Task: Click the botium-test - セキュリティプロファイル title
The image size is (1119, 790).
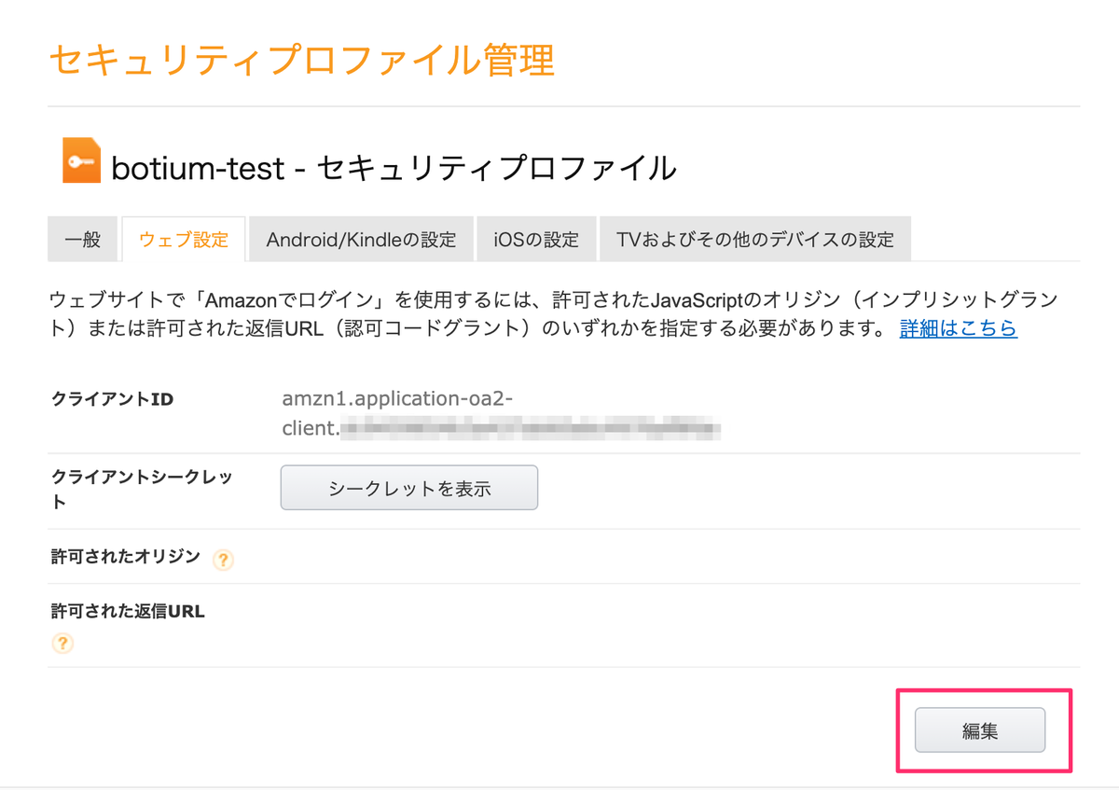Action: [394, 168]
